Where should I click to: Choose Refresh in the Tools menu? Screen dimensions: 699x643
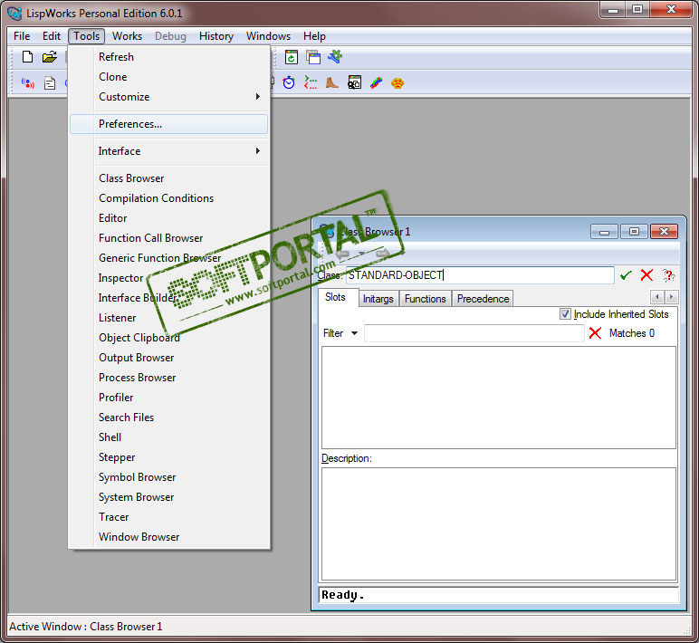click(169, 57)
